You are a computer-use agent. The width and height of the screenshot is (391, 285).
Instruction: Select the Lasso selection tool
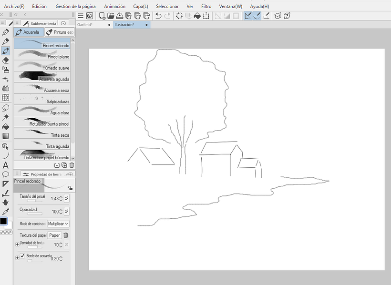coord(6,108)
